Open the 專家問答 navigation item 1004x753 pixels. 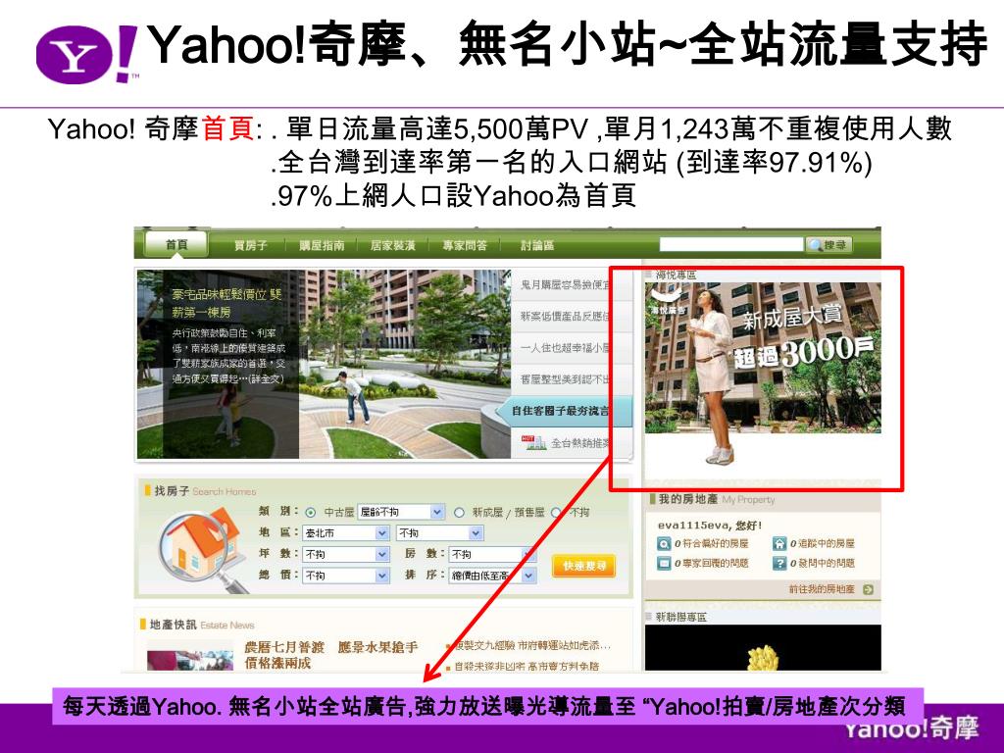coord(464,245)
